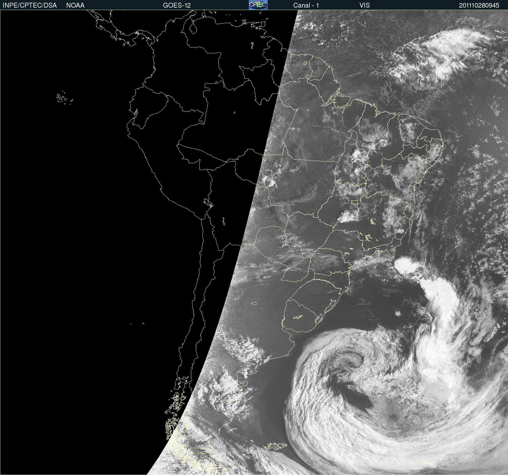Click the small lake outline in northeast Argentina

point(254,303)
